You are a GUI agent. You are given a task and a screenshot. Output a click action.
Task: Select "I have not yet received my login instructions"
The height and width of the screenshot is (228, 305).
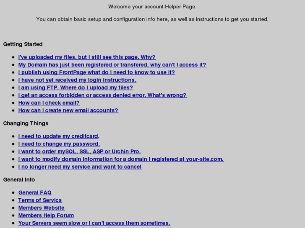coord(77,80)
